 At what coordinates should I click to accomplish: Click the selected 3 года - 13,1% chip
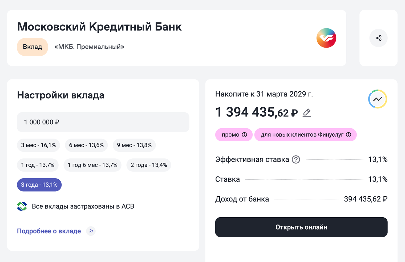coord(39,185)
